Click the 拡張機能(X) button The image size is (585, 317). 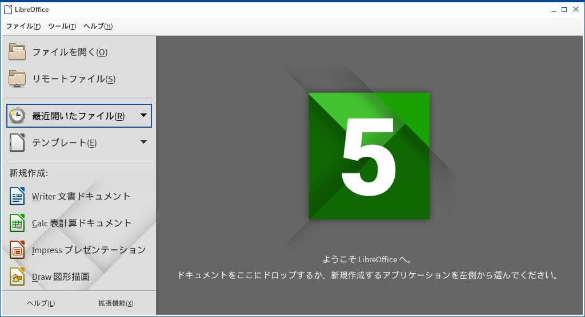coord(115,303)
